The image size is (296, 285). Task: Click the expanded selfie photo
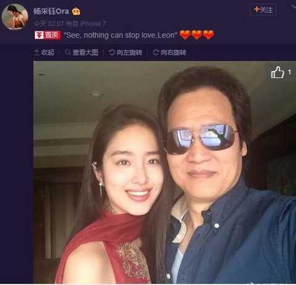pyautogui.click(x=165, y=172)
